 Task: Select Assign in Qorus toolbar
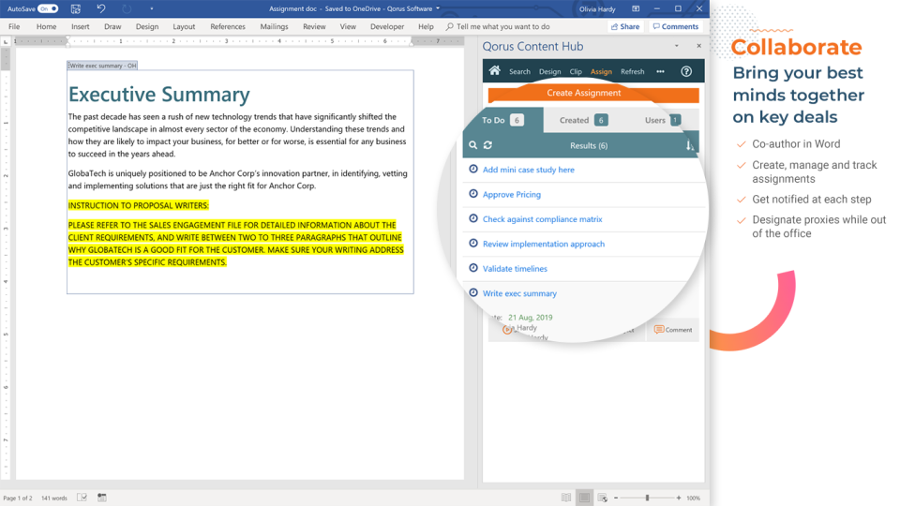point(601,72)
